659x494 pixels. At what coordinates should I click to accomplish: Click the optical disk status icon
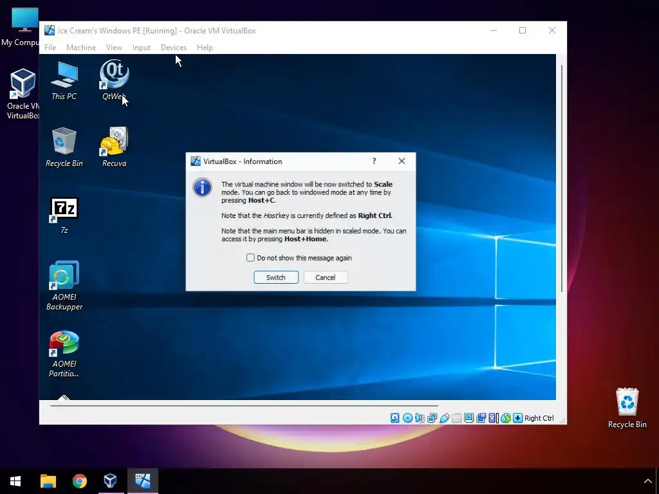(407, 418)
